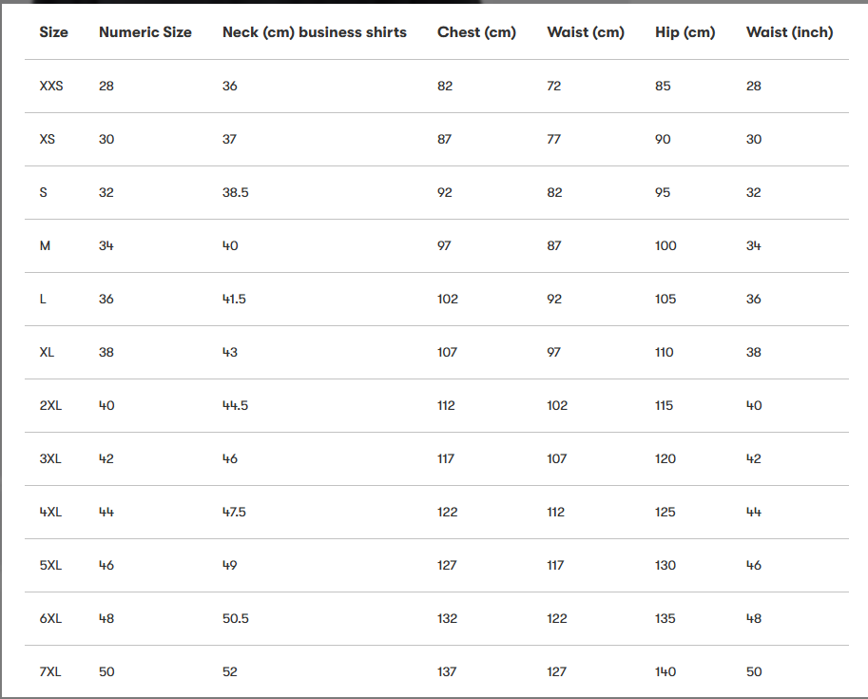Select the Chest (cm) column header
The height and width of the screenshot is (699, 868).
pyautogui.click(x=476, y=32)
